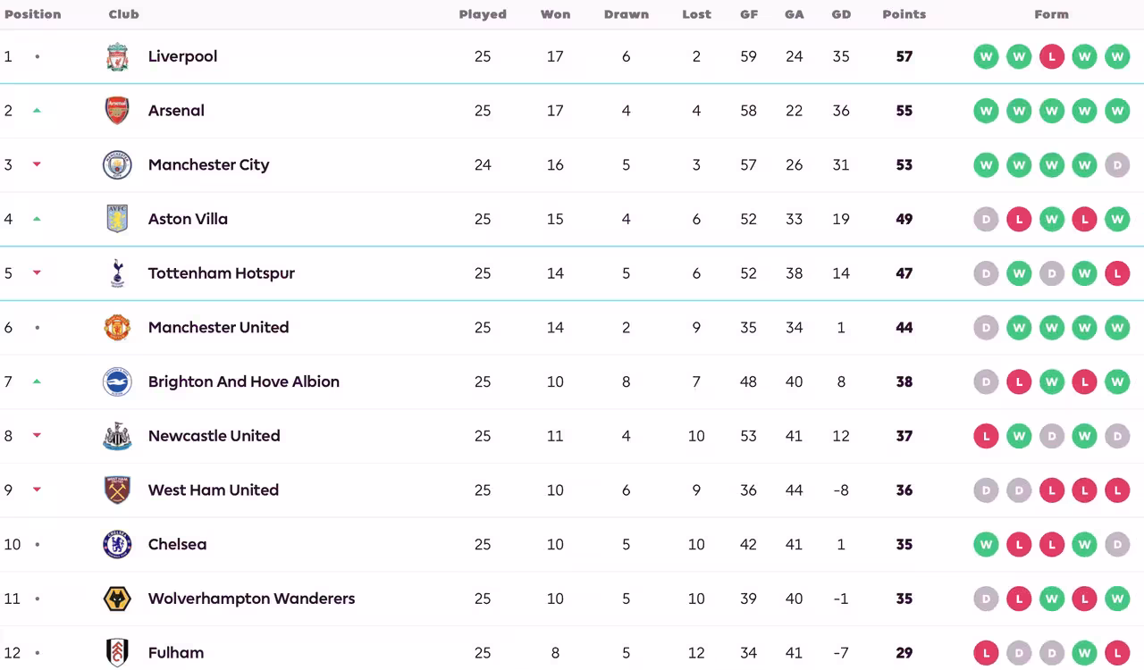This screenshot has height=670, width=1144.
Task: Click the Form column header
Action: [x=1052, y=14]
